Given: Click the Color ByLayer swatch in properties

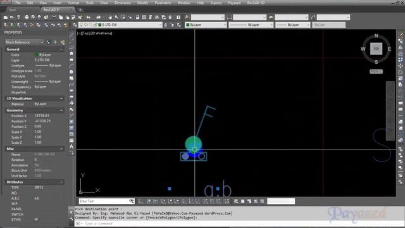Looking at the screenshot, I should click(36, 55).
